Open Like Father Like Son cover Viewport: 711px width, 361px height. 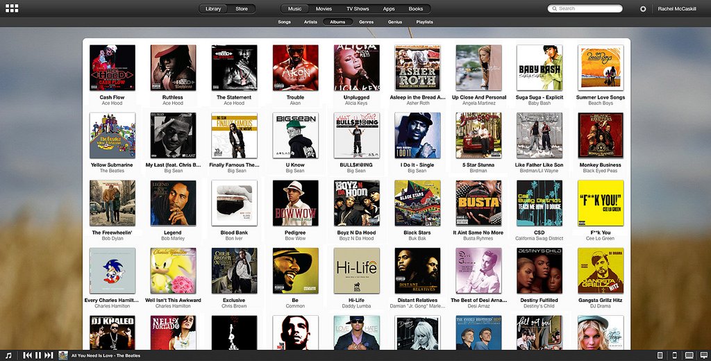click(539, 135)
